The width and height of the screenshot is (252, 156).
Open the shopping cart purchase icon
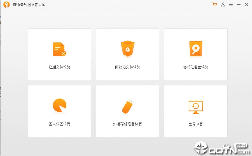pyautogui.click(x=214, y=4)
